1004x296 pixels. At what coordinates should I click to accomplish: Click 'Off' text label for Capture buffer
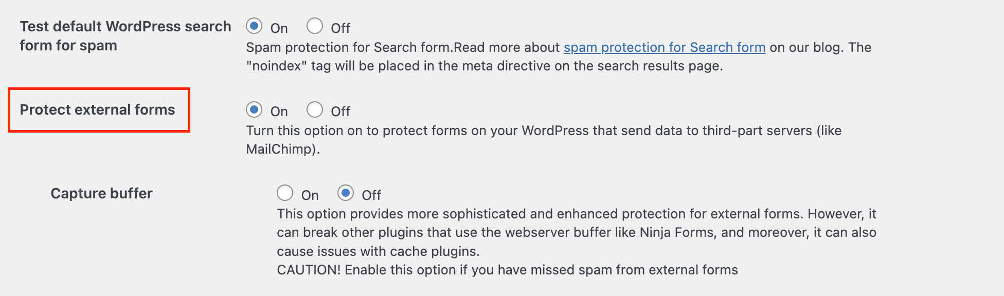[371, 195]
